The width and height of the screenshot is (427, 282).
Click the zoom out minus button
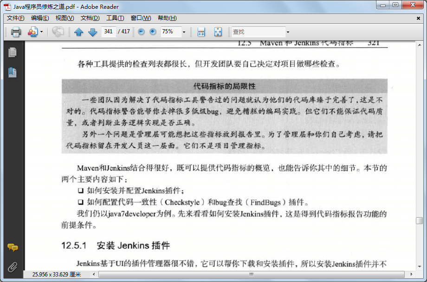141,31
